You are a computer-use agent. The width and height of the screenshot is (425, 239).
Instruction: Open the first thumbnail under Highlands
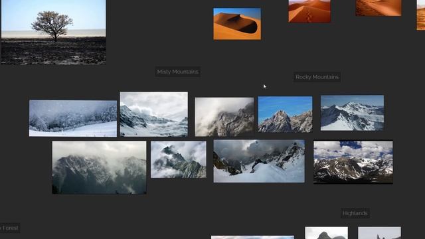[x=326, y=233]
